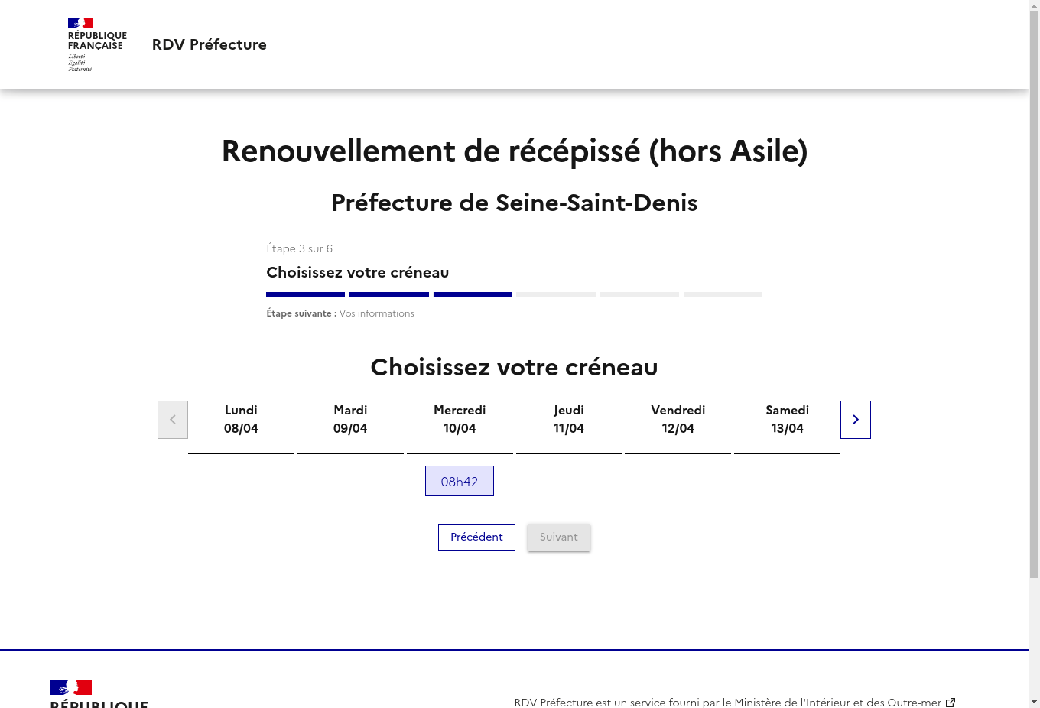The height and width of the screenshot is (708, 1040).
Task: Click the third step progress bar segment
Action: 473,294
